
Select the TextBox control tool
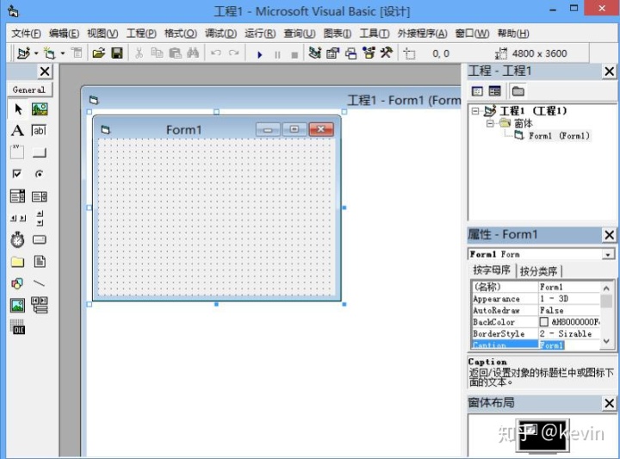[39, 130]
